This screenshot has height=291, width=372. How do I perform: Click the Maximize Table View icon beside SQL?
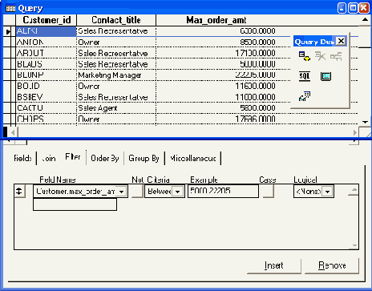pyautogui.click(x=325, y=76)
